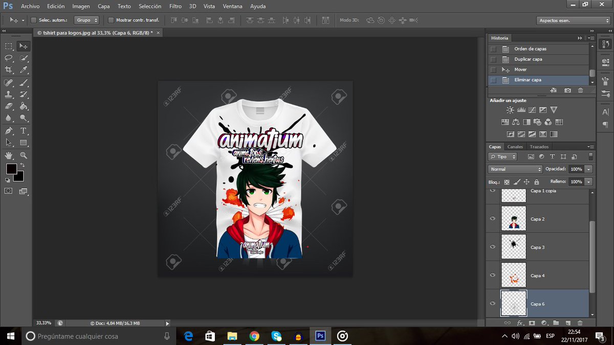Add Brightness/Contrast adjustment
614x345 pixels.
(x=510, y=110)
